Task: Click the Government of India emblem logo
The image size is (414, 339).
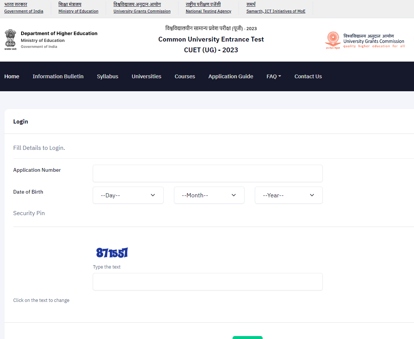Action: coord(11,40)
